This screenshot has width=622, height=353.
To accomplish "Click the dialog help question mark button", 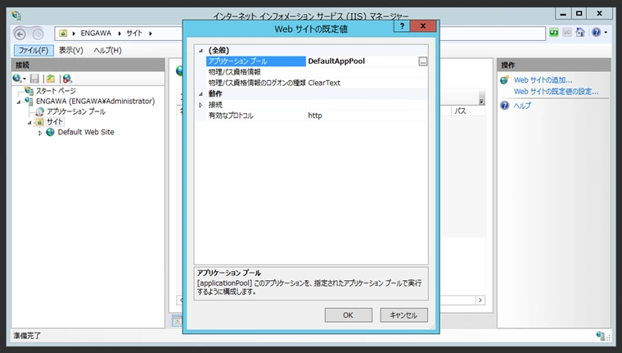I will coord(402,26).
